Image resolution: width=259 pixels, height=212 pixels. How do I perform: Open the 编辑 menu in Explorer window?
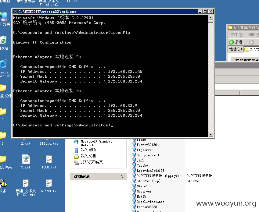(254, 35)
